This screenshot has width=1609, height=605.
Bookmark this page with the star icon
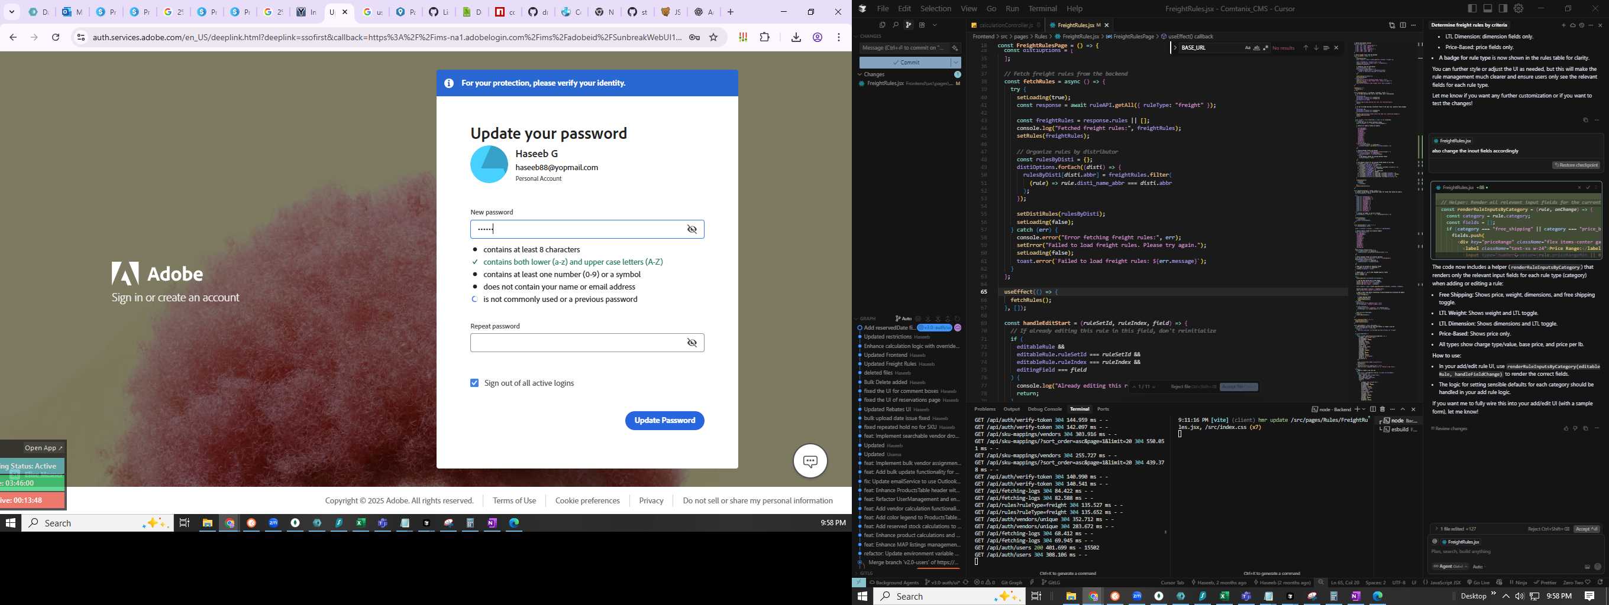tap(713, 37)
